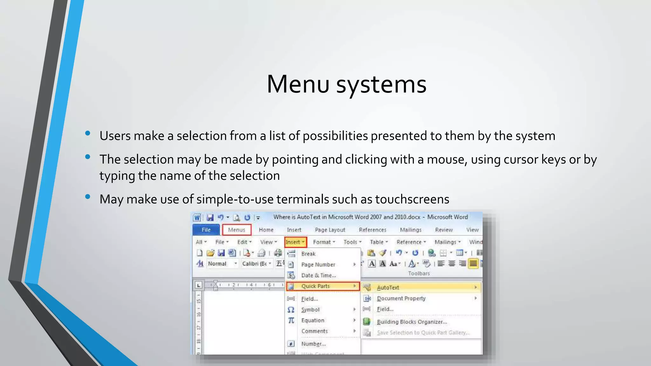Choose Date & Time... menu entry
Image resolution: width=651 pixels, height=366 pixels.
click(x=323, y=275)
